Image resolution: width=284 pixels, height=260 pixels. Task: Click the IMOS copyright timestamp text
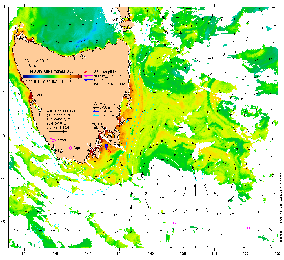[x=281, y=208]
